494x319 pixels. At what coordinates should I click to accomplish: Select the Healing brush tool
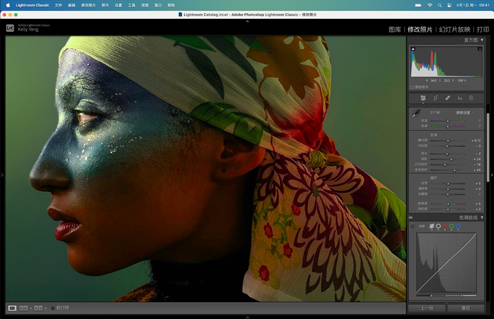click(x=448, y=98)
